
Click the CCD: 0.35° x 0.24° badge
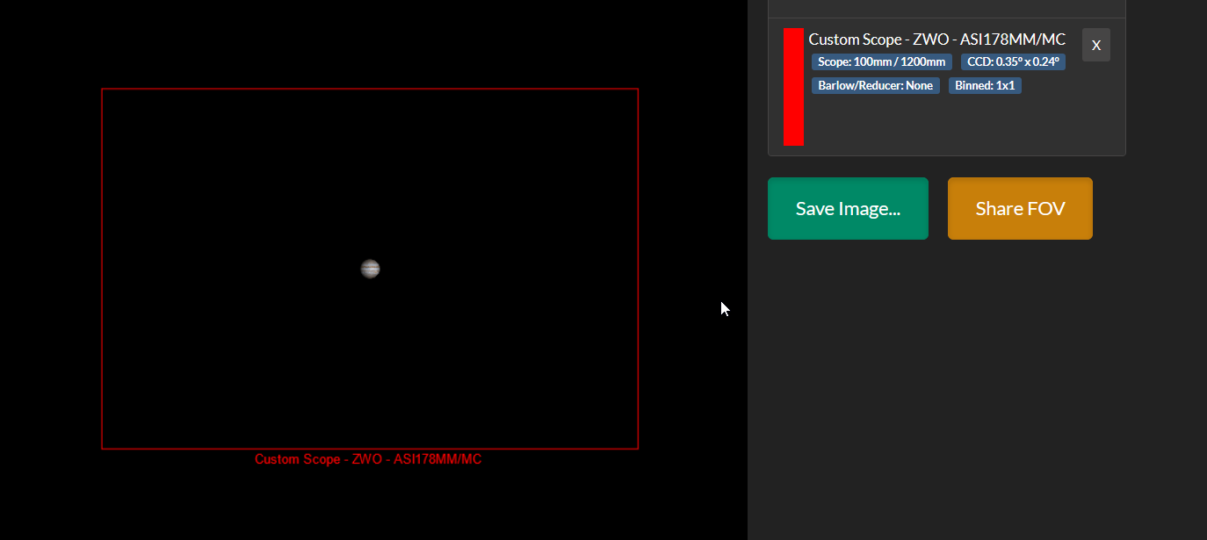point(1013,61)
